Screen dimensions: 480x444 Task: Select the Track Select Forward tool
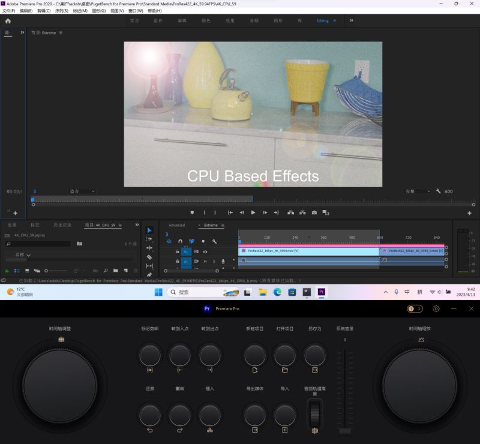tap(149, 239)
